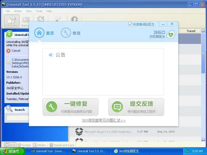
Task: Open the Action menu
Action: (x=18, y=11)
